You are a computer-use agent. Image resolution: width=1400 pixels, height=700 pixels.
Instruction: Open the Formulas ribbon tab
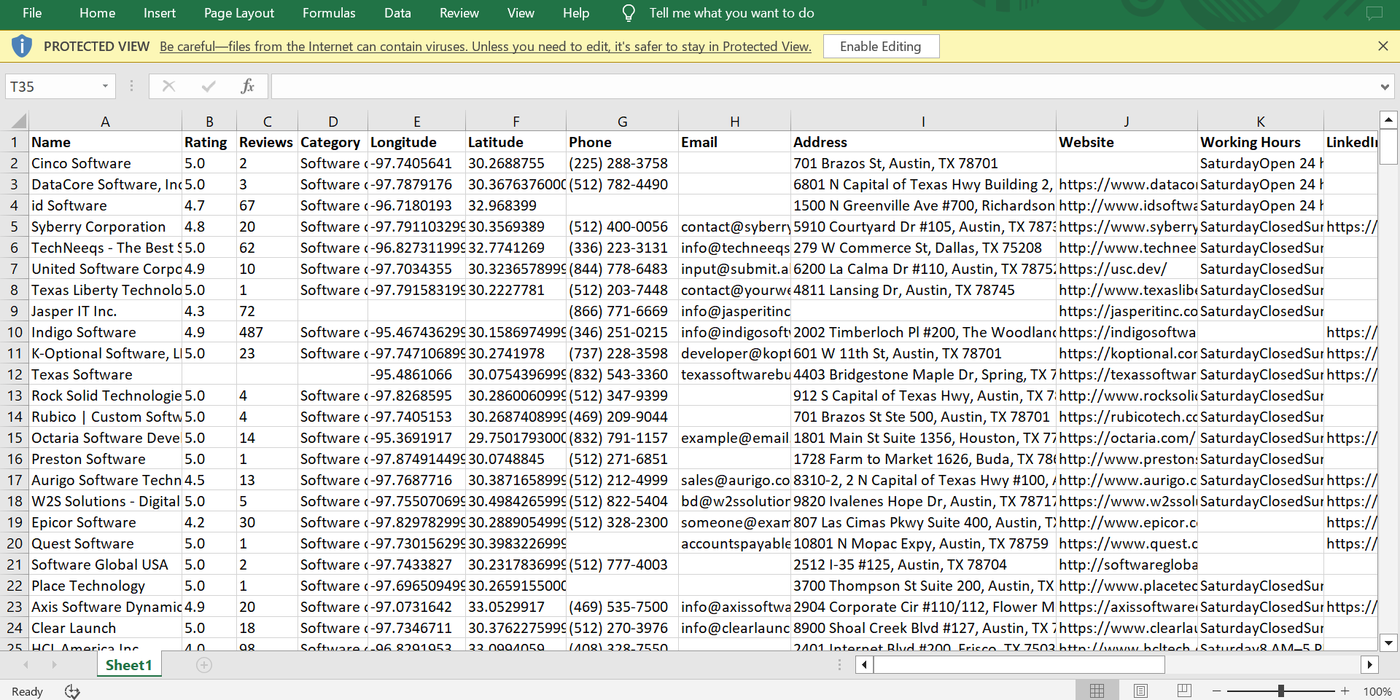[x=329, y=13]
